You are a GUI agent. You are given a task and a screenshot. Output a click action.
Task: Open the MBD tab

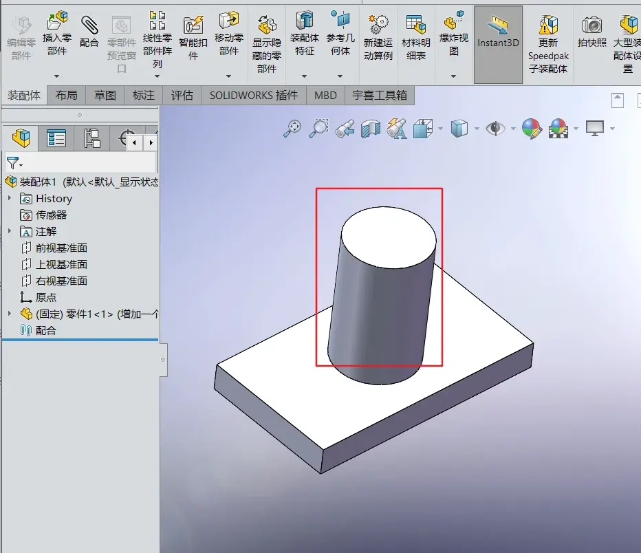(325, 95)
